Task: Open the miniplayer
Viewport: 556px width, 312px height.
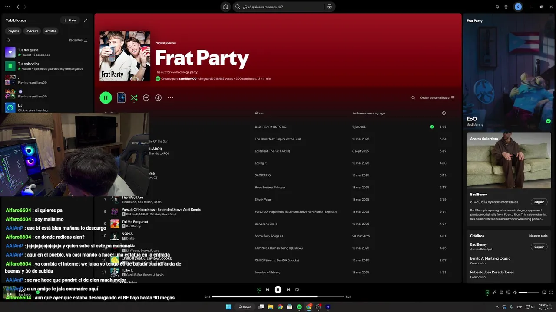Action: [544, 292]
